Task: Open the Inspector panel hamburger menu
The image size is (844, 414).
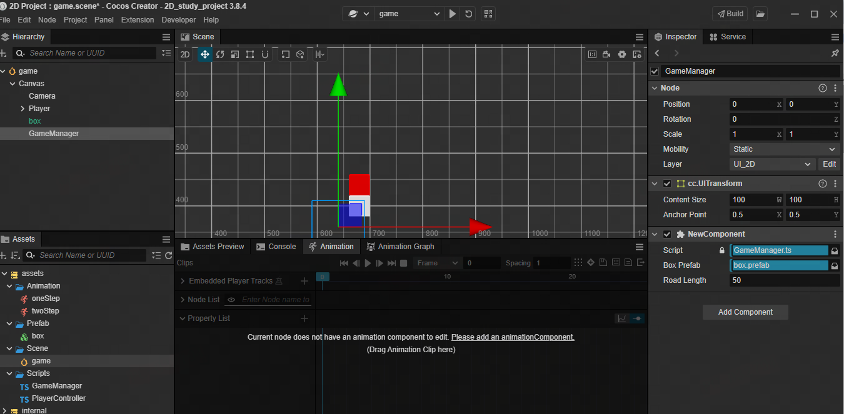Action: (835, 37)
